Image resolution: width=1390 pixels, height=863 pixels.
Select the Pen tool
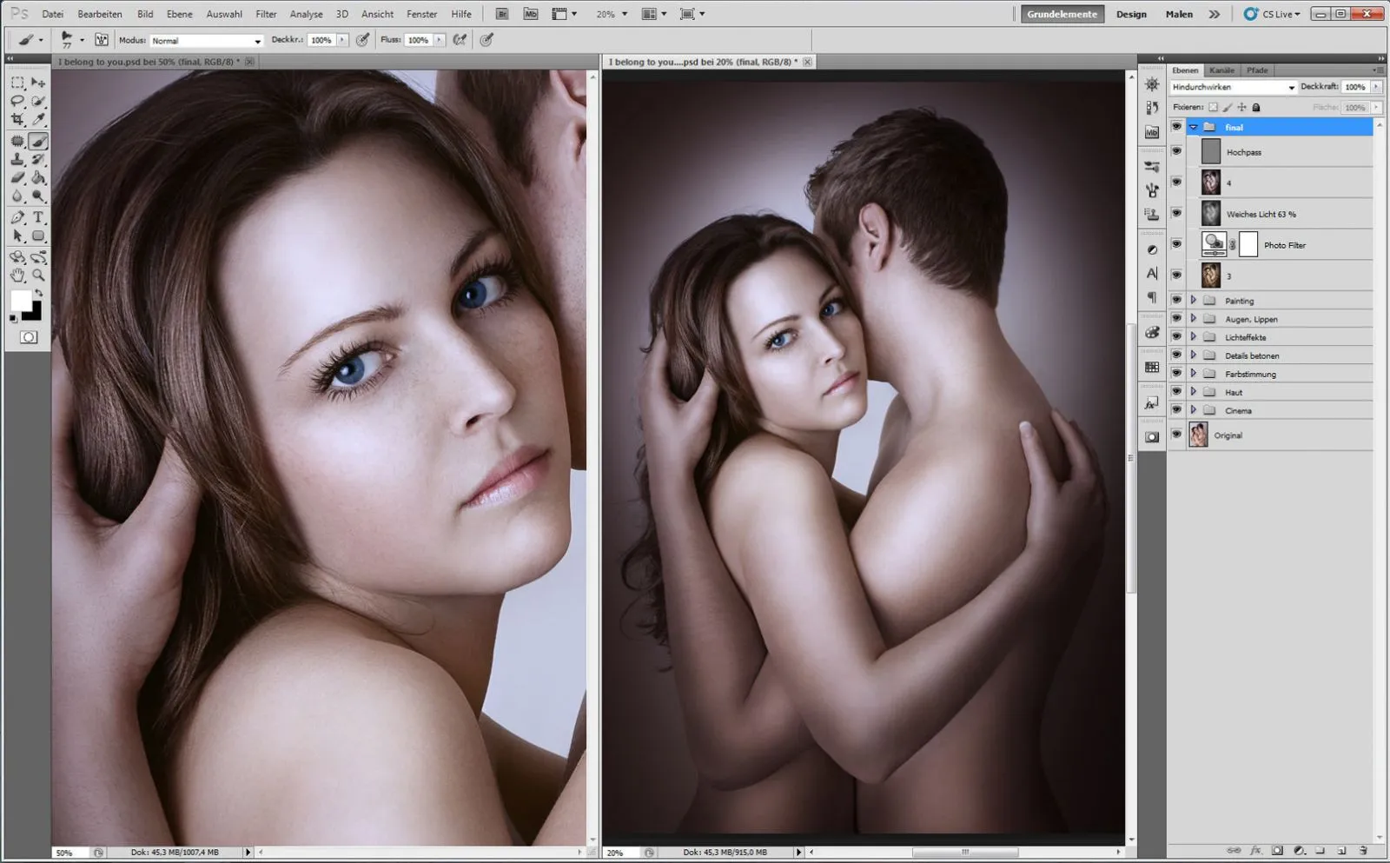coord(17,217)
